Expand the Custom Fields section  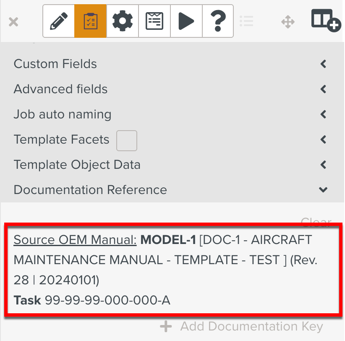323,64
